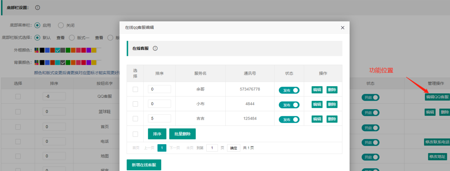Toggle 发布 status switch for 余哥

(289, 90)
